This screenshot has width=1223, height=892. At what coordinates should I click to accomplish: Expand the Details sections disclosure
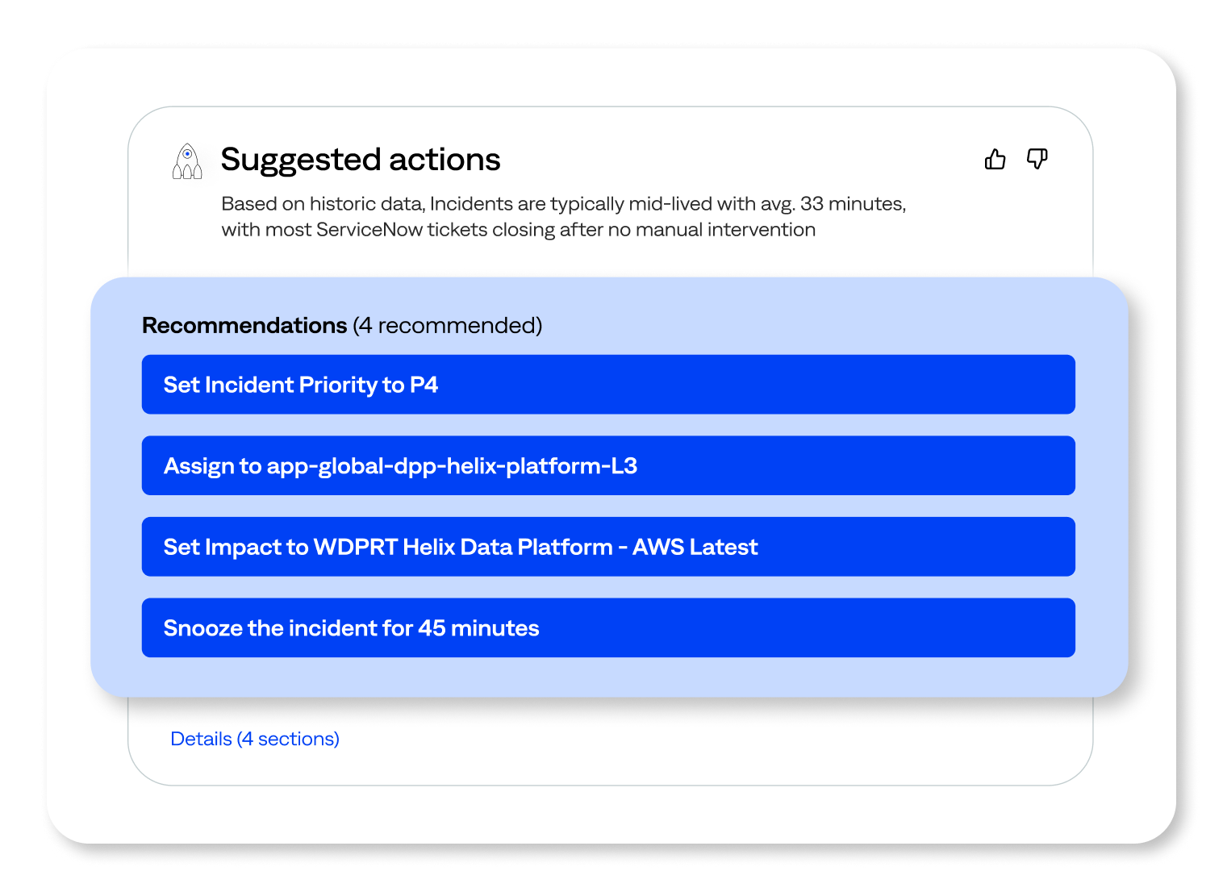coord(255,739)
